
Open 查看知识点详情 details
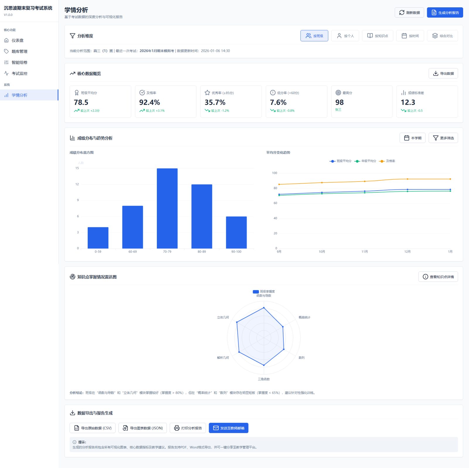coord(438,277)
